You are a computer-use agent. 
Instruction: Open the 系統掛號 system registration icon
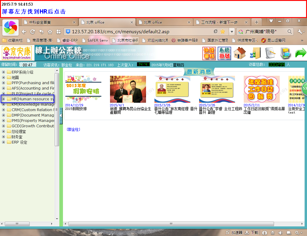(224, 54)
